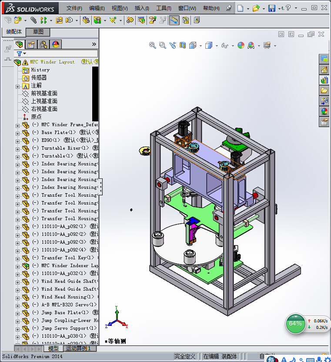Open the DisplayManager color sphere tab
Image resolution: width=331 pixels, height=362 pixels.
[56, 44]
